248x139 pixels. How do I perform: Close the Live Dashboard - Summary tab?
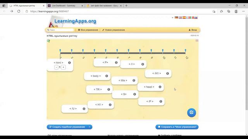[82, 6]
